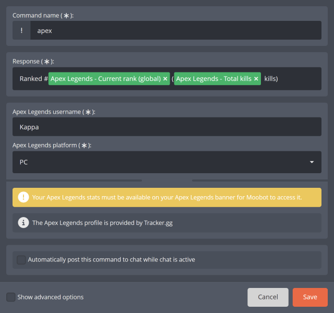Click the 'Apex Legends platform' label
This screenshot has width=334, height=313.
coord(52,145)
